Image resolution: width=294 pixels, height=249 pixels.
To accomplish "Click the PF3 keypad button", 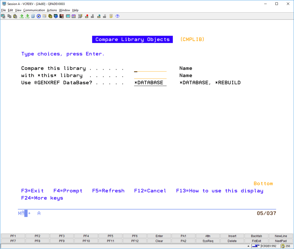I will point(62,236).
